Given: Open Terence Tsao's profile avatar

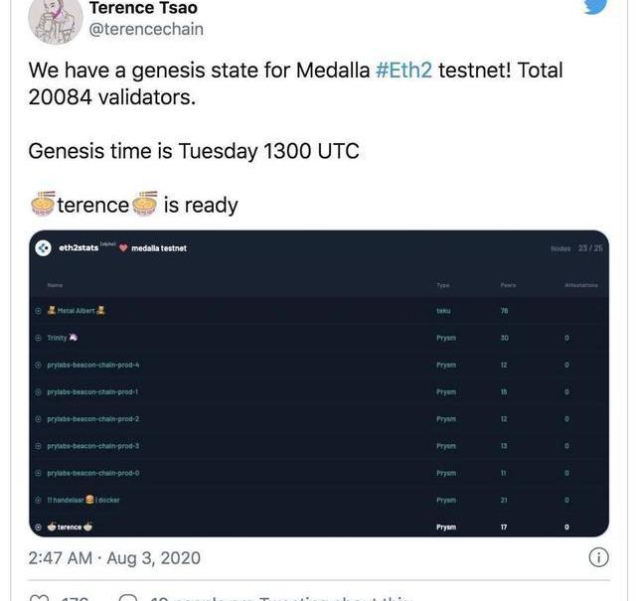Looking at the screenshot, I should pos(56,20).
